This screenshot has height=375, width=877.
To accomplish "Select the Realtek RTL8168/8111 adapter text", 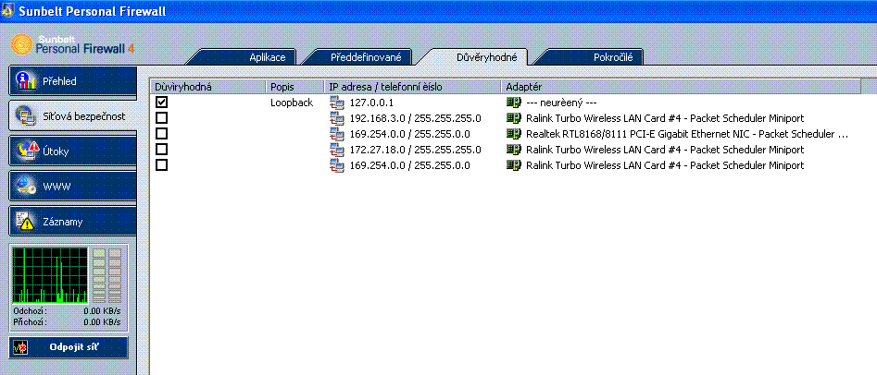I will (687, 134).
